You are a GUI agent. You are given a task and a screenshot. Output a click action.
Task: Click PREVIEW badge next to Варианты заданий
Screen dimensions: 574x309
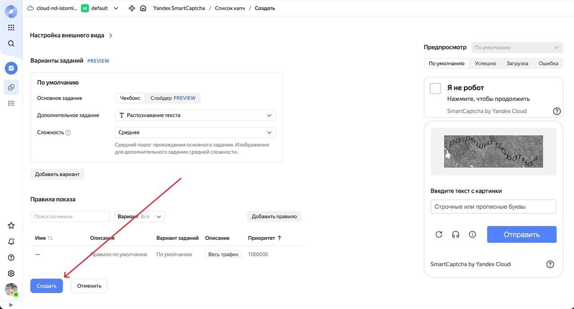point(98,61)
